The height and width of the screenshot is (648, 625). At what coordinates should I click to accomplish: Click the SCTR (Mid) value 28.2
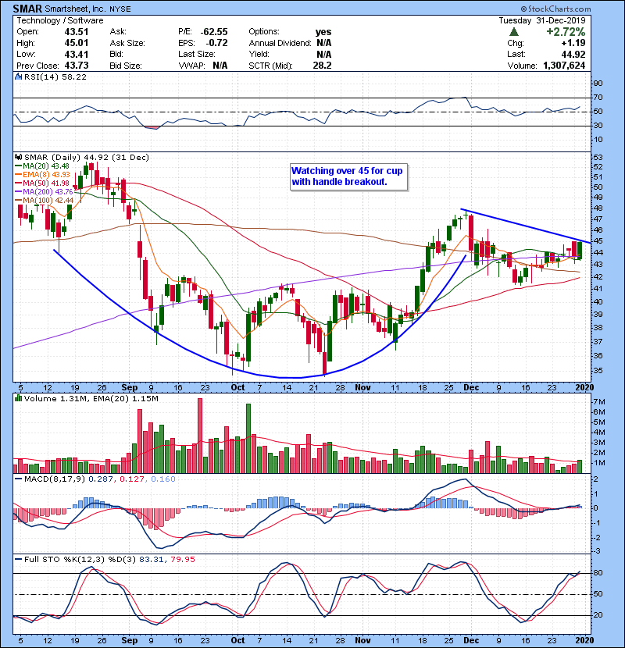click(322, 66)
